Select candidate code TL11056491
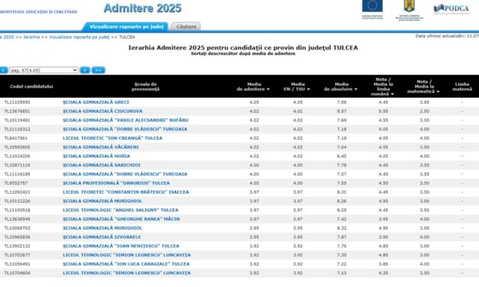This screenshot has height=287, width=479. point(17,264)
